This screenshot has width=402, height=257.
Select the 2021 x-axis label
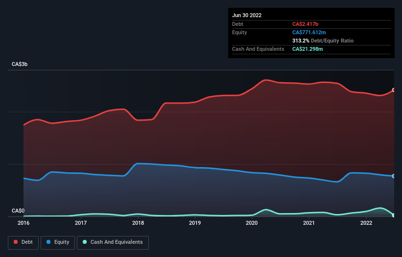(309, 223)
